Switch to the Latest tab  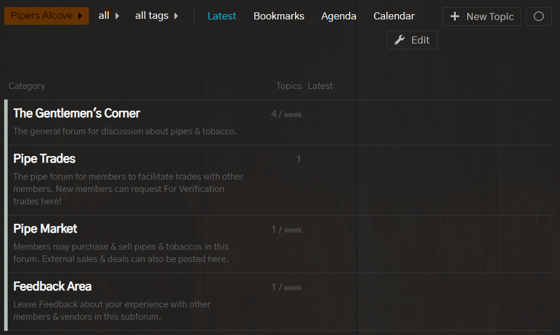[x=222, y=16]
